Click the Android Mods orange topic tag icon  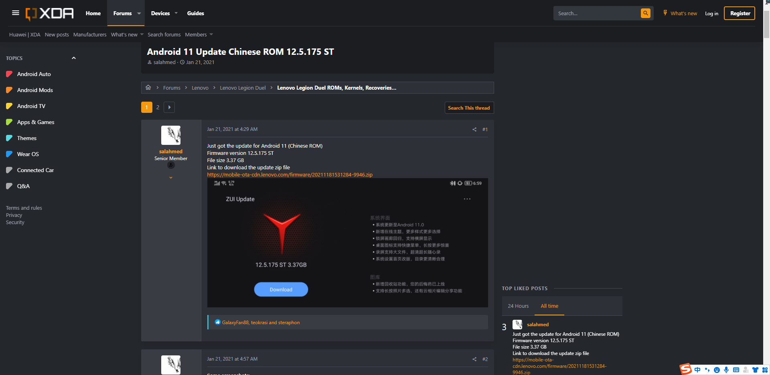pyautogui.click(x=9, y=90)
